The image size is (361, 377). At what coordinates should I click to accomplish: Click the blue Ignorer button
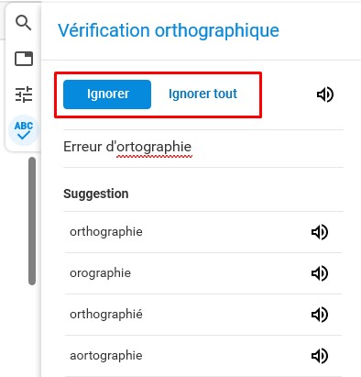click(107, 94)
